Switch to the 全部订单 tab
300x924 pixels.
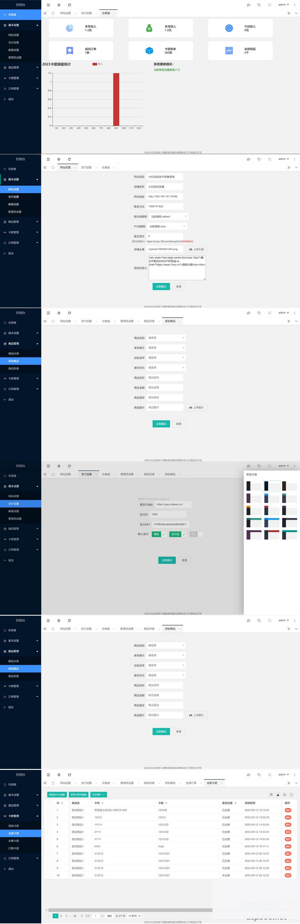[191, 783]
